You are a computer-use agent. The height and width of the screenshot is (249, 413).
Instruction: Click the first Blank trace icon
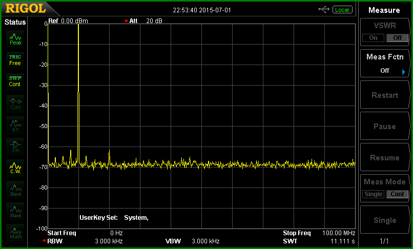[15, 190]
